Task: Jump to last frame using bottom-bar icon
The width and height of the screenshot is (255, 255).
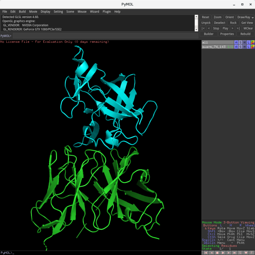Action: tap(234, 253)
